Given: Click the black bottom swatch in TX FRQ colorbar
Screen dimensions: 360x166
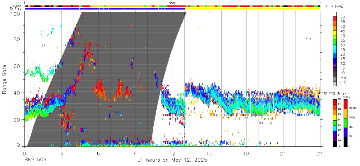Looking at the screenshot, I should click(335, 144).
